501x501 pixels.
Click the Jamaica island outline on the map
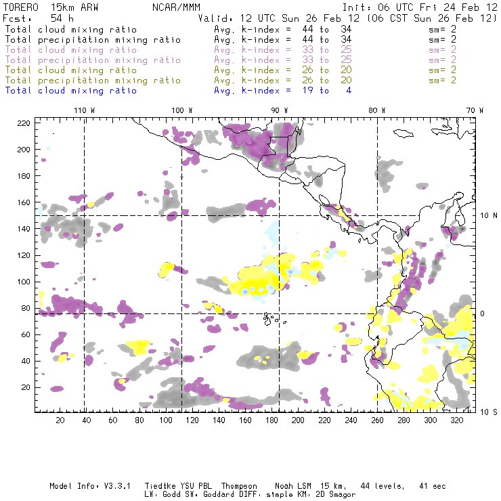404,133
